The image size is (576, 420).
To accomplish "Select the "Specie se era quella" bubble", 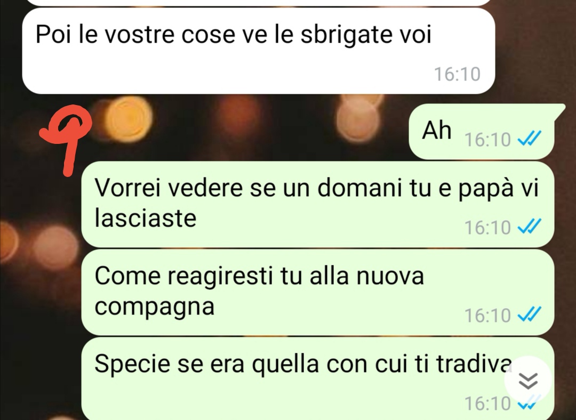I will click(x=317, y=379).
